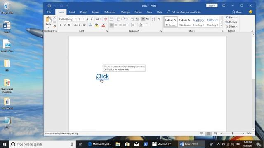Follow the Click hyperlink in document
Viewport: 264px width, 148px height.
click(x=102, y=76)
